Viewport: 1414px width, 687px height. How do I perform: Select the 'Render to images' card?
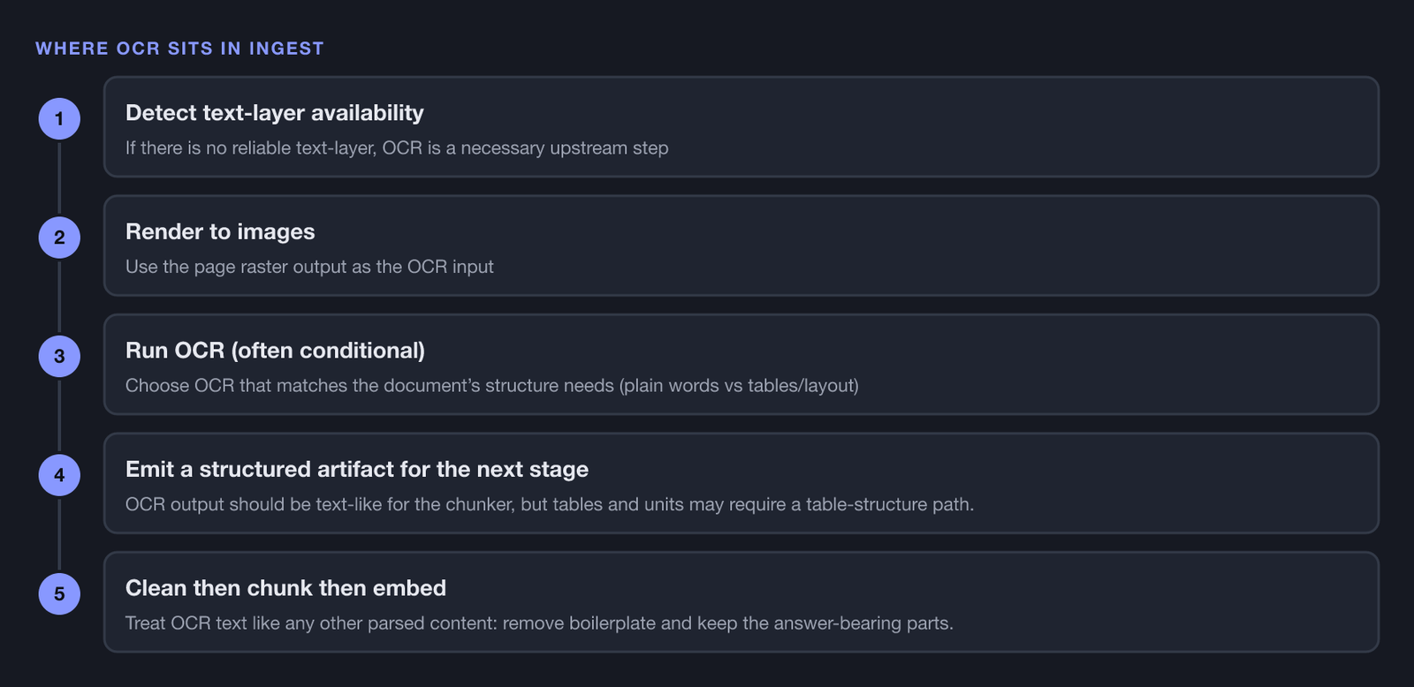click(741, 245)
